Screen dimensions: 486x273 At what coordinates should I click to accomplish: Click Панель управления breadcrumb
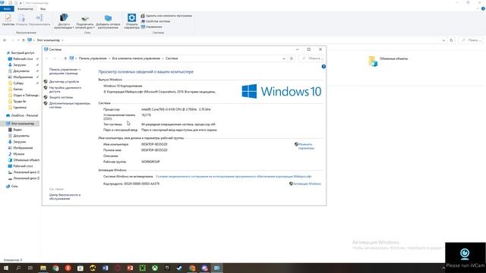click(93, 58)
